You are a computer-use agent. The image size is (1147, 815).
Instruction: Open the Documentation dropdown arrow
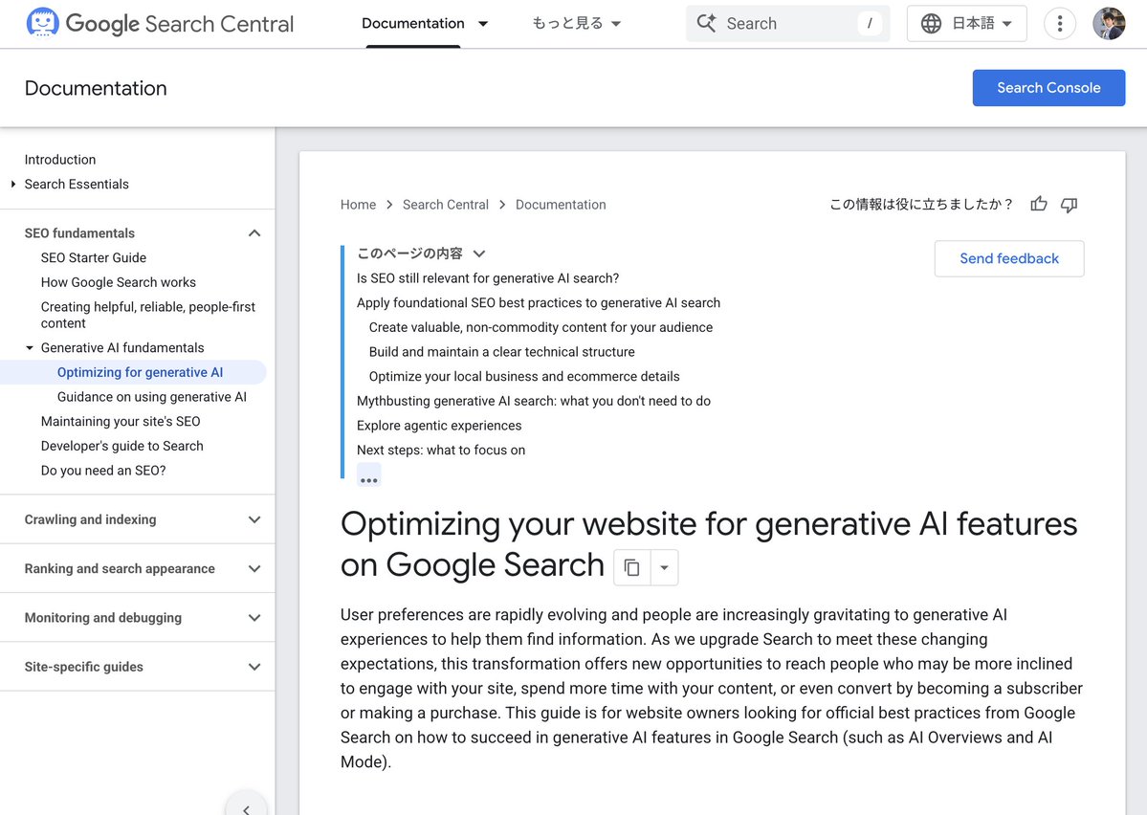(483, 23)
